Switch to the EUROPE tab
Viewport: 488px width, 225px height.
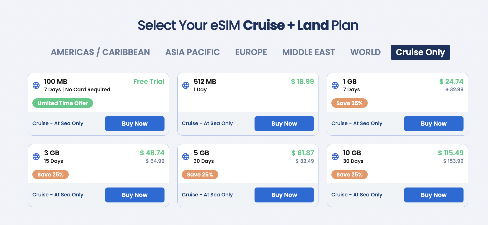point(251,52)
